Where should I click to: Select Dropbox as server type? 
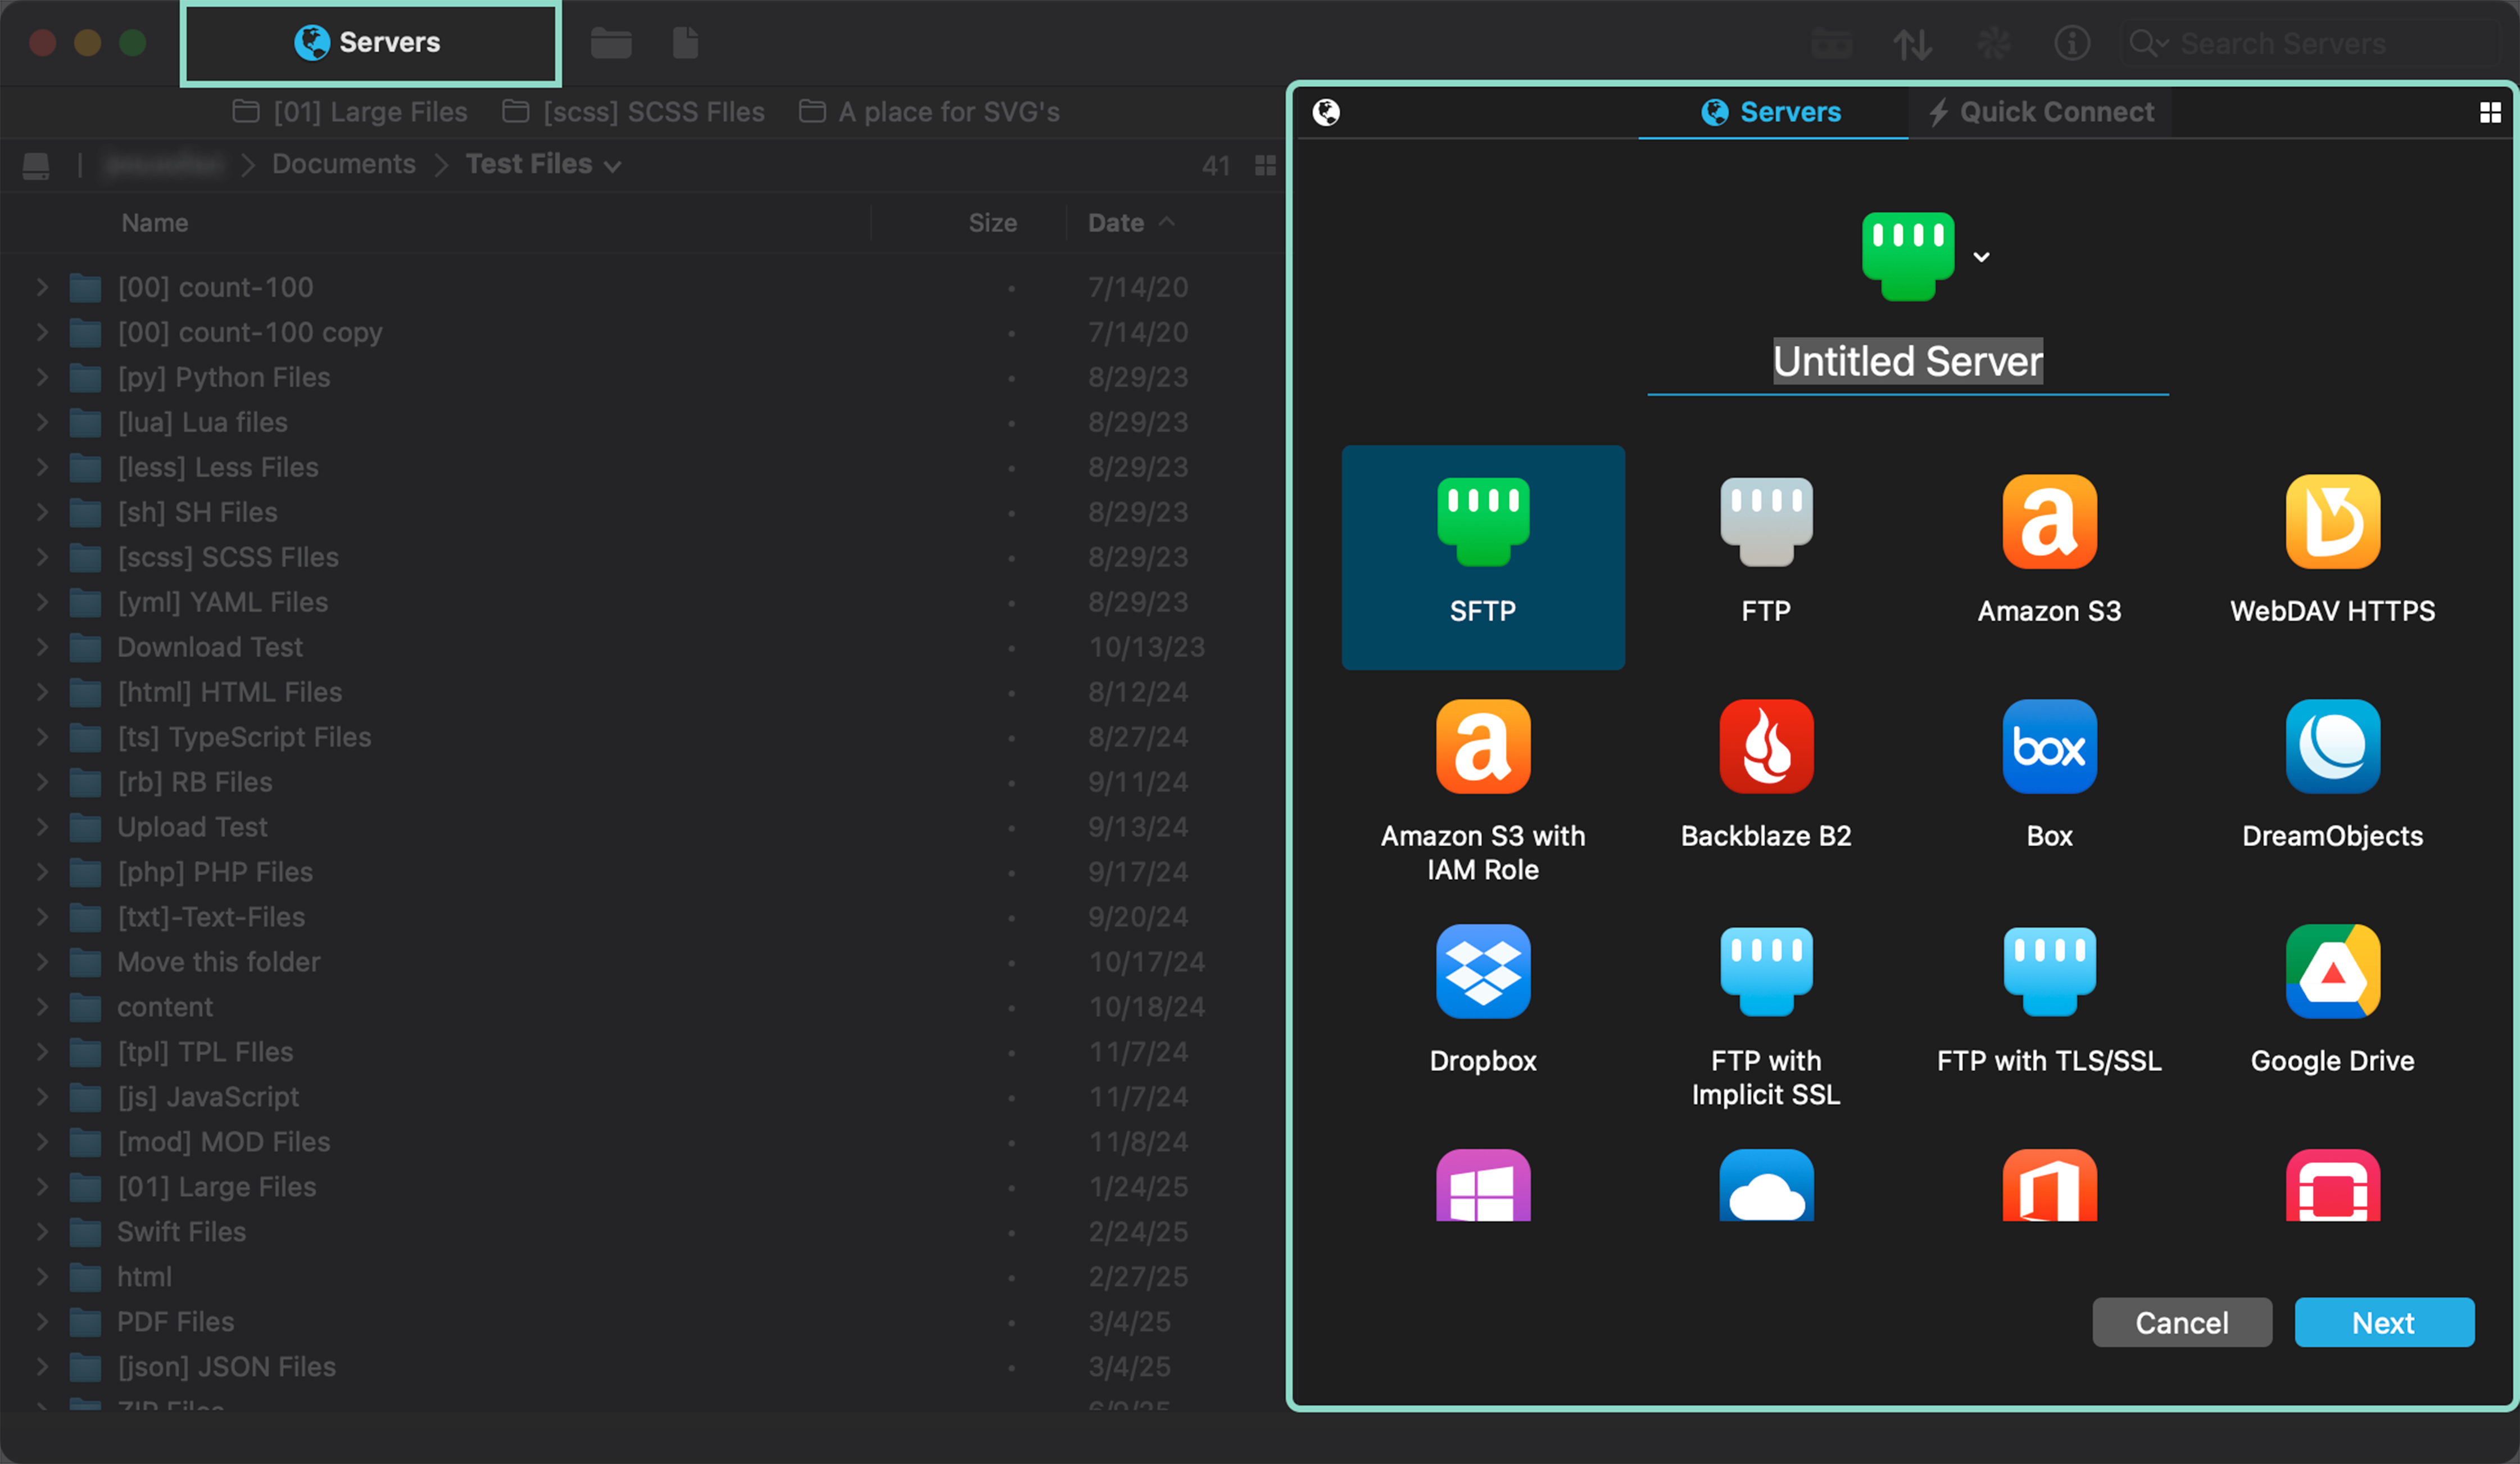(1483, 972)
